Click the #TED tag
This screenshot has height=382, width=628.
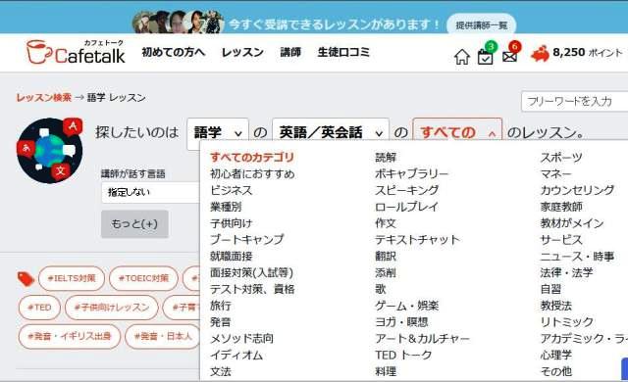[39, 308]
